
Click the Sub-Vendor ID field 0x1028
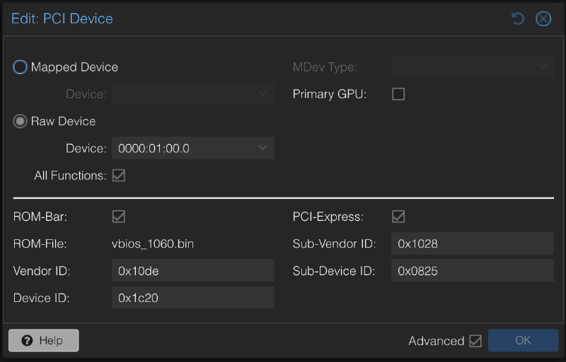pos(472,243)
